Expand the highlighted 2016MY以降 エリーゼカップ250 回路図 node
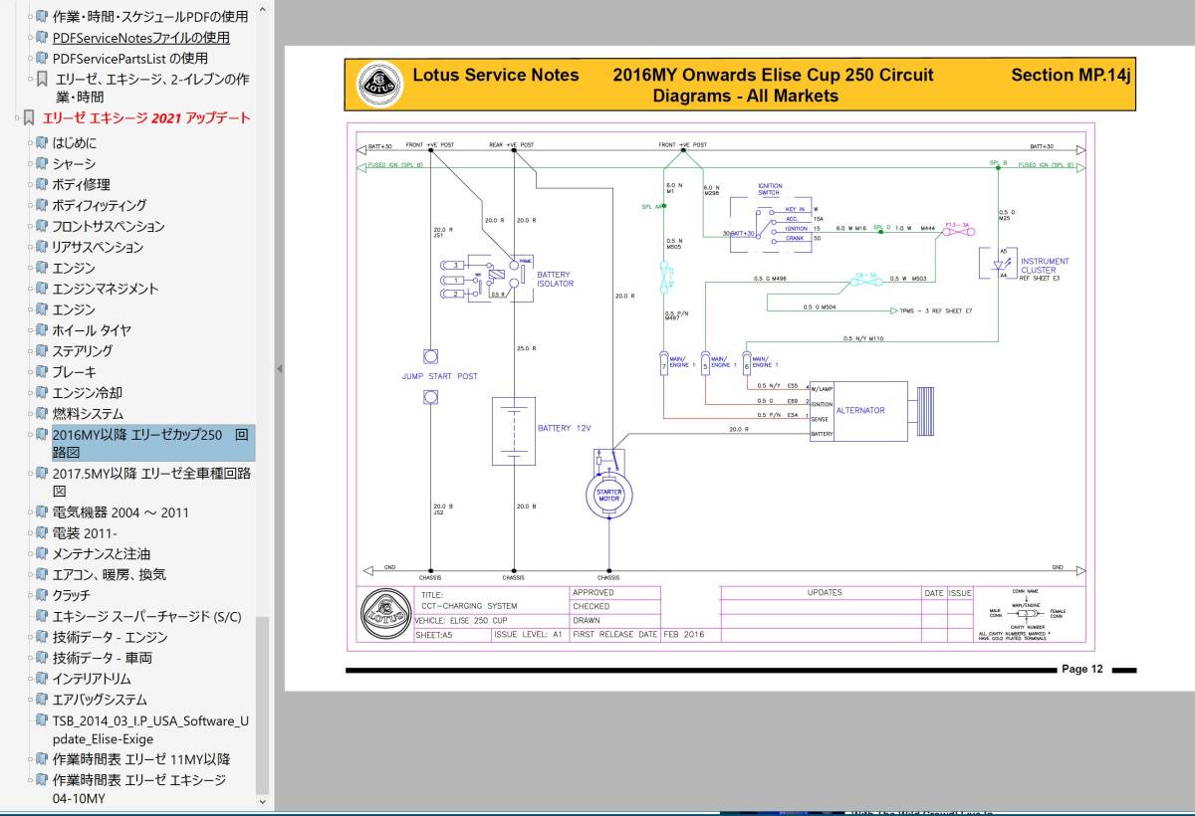The height and width of the screenshot is (816, 1195). coord(30,435)
